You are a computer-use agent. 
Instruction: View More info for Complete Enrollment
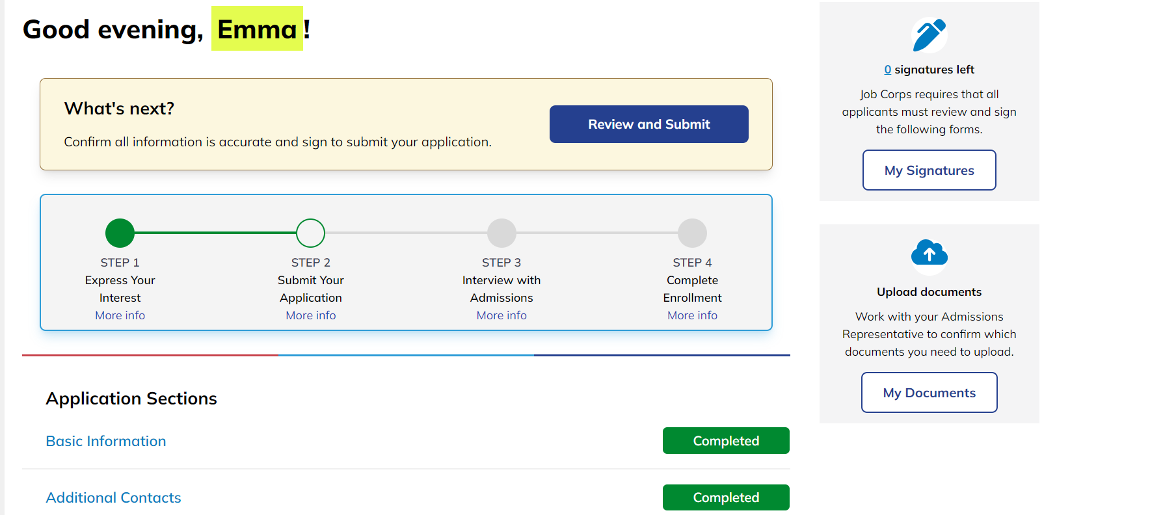692,315
